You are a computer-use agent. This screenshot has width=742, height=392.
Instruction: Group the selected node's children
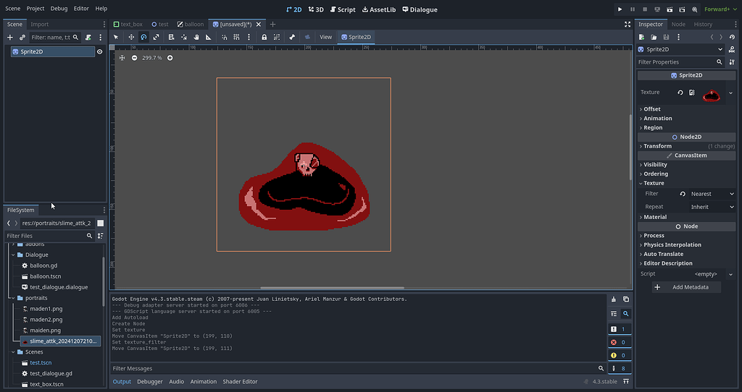(277, 37)
